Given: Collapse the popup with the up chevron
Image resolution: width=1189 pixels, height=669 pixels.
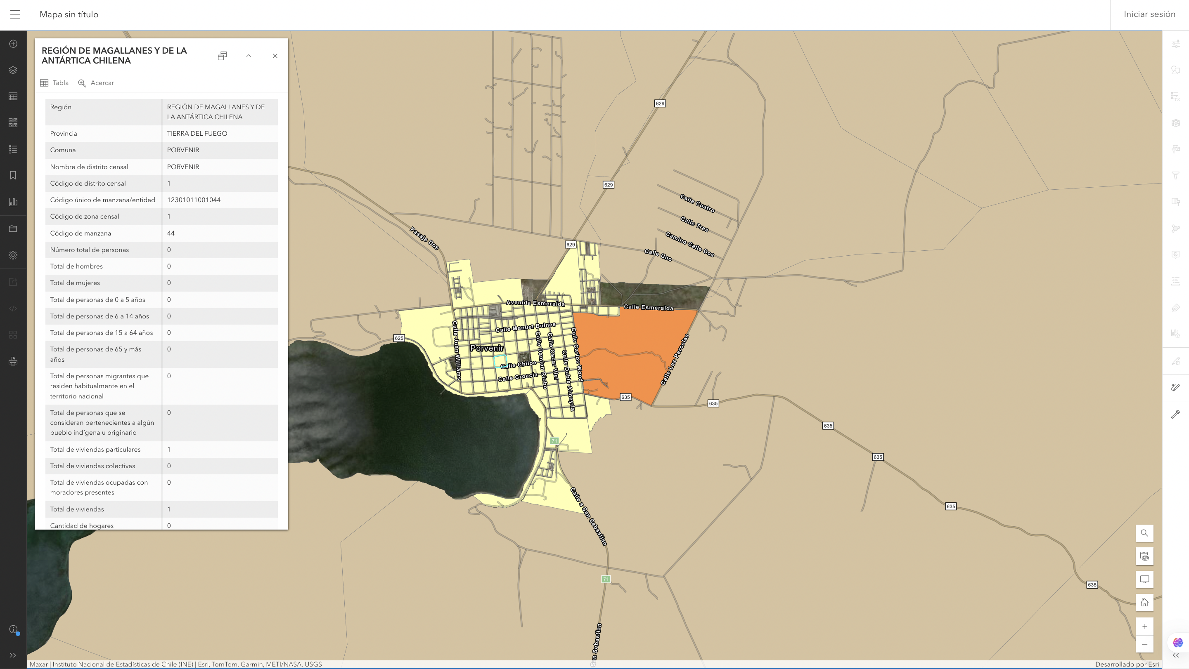Looking at the screenshot, I should click(x=248, y=56).
